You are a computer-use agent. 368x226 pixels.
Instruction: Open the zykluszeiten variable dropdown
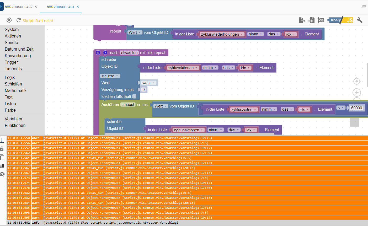pyautogui.click(x=244, y=110)
